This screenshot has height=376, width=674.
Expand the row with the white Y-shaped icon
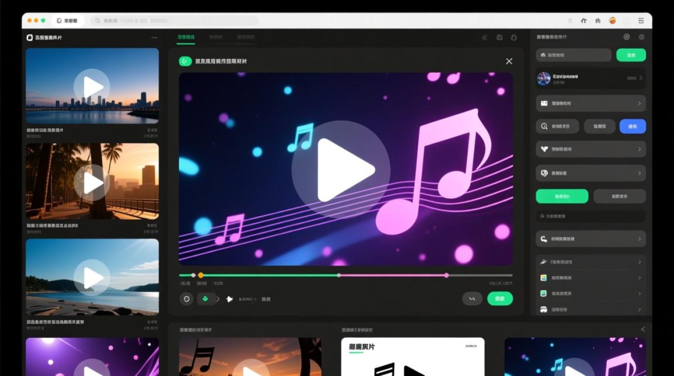[639, 149]
